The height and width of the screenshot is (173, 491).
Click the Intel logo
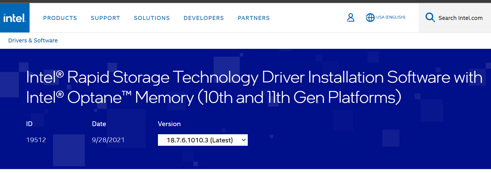(15, 18)
